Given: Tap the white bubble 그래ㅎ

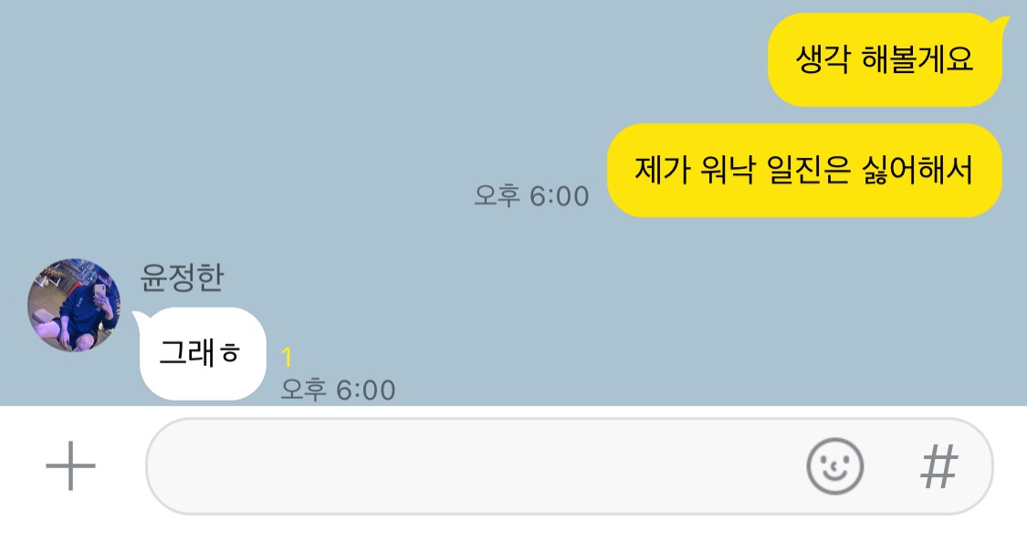Looking at the screenshot, I should (203, 353).
